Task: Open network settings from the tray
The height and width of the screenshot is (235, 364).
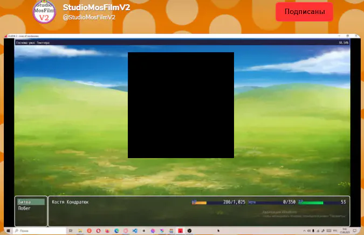Action: click(318, 231)
